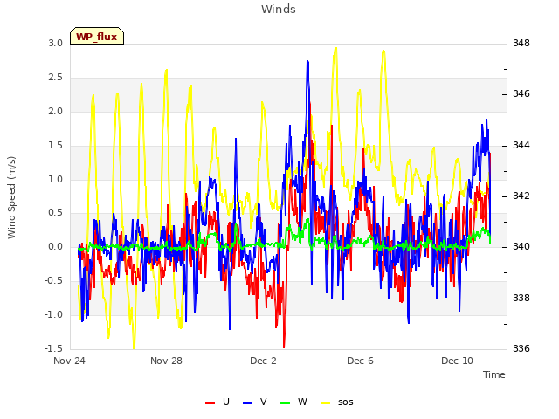Image resolution: width=559 pixels, height=419 pixels.
Task: Click the Time axis label
Action: (x=494, y=374)
